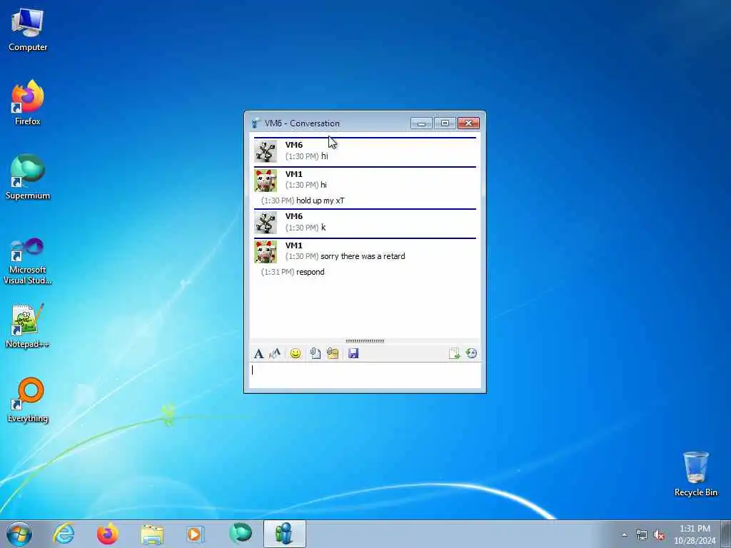The image size is (731, 548).
Task: Click the messenger taskbar button
Action: click(x=284, y=534)
